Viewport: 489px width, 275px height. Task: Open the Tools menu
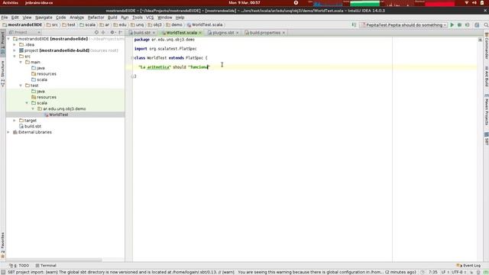click(138, 18)
